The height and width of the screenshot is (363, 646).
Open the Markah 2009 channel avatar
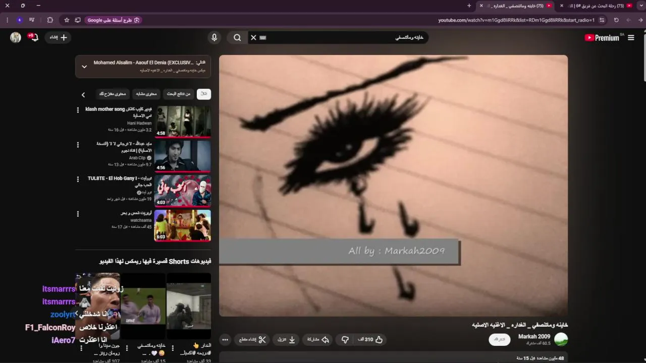[x=561, y=339]
